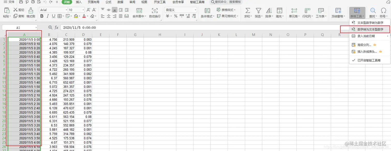Click the Undo arrow icon
Screen dimensions: 391x151
(x=45, y=2)
